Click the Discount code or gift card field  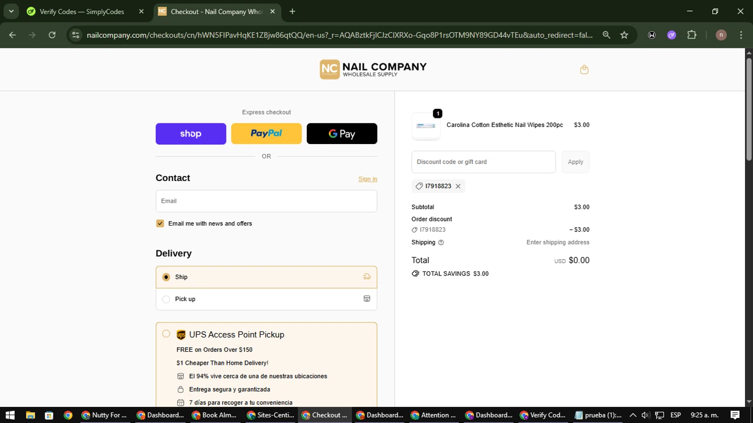tap(483, 162)
